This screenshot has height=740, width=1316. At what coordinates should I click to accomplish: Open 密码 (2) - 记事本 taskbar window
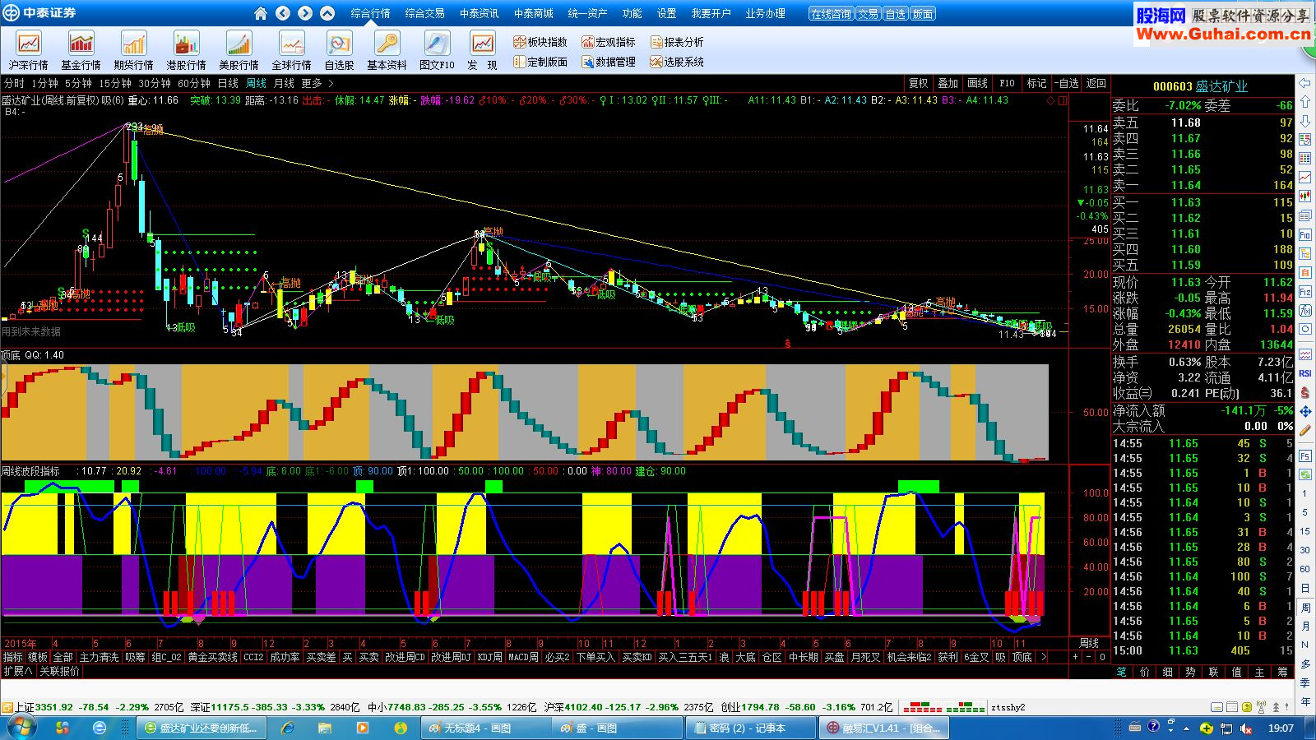[748, 728]
